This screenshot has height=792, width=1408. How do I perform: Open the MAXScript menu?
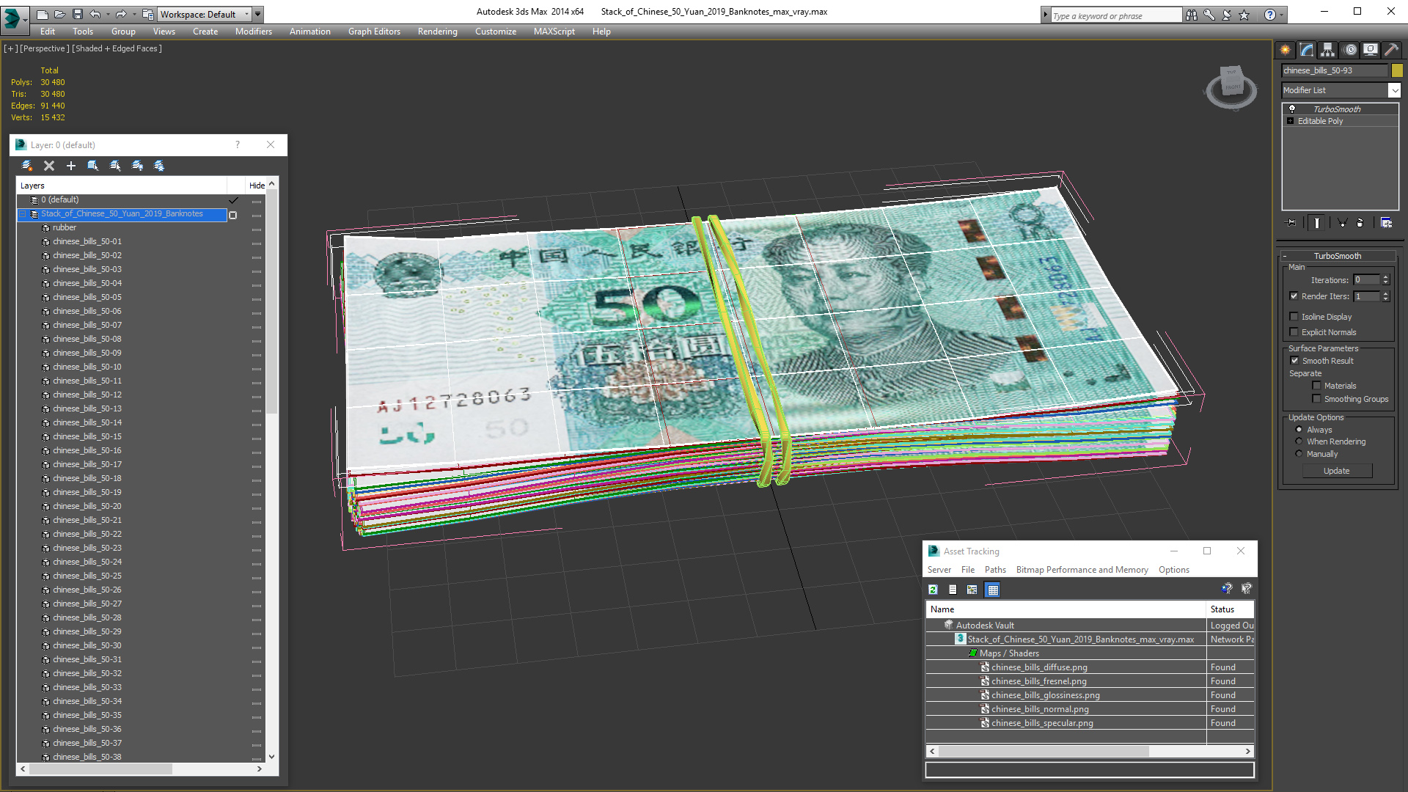[554, 32]
